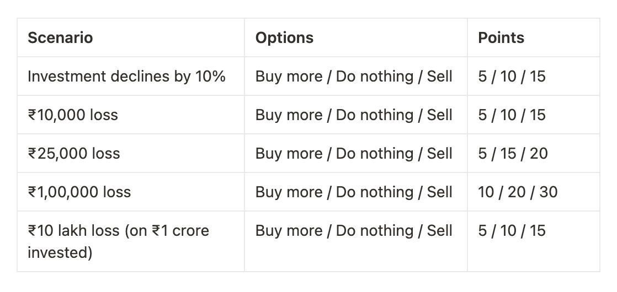Select Points cell for ₹10,000 loss row
Screen dimensions: 617x292
(x=512, y=115)
